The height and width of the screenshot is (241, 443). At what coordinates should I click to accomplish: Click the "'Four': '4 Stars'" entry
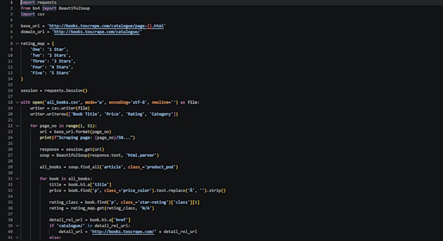51,67
